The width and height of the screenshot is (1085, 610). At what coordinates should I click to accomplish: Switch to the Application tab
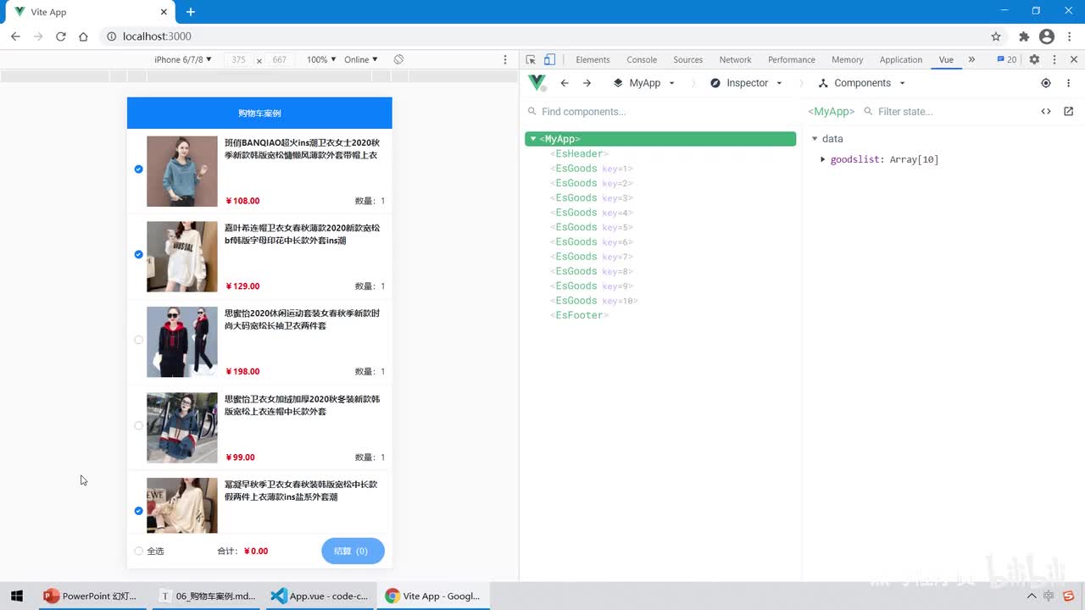tap(900, 60)
